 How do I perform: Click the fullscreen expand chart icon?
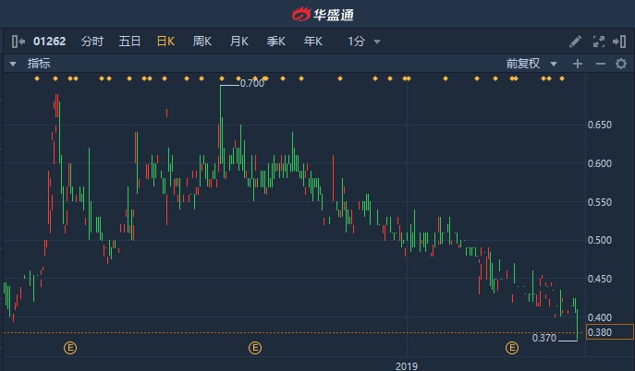point(596,42)
